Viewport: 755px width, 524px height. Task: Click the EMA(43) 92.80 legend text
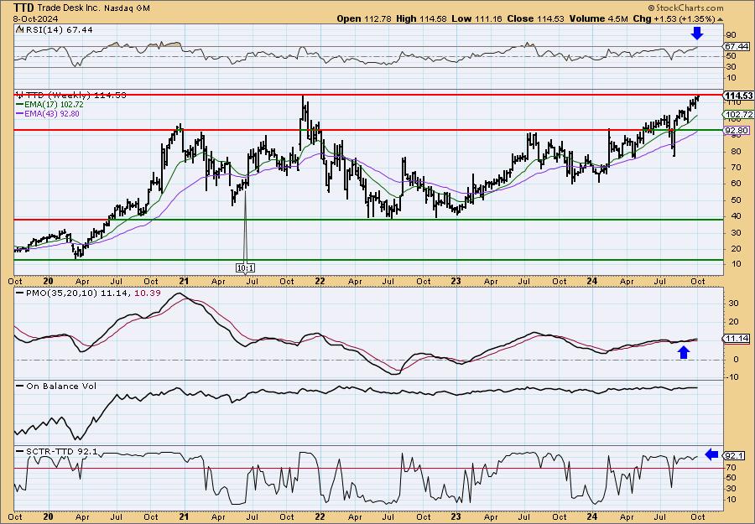click(52, 114)
